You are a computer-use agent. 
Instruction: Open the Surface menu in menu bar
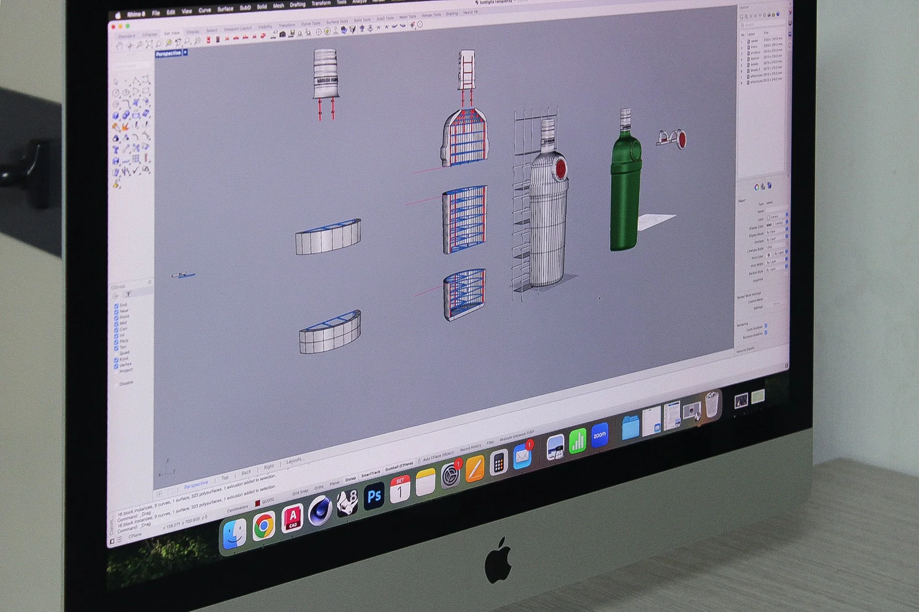(225, 9)
